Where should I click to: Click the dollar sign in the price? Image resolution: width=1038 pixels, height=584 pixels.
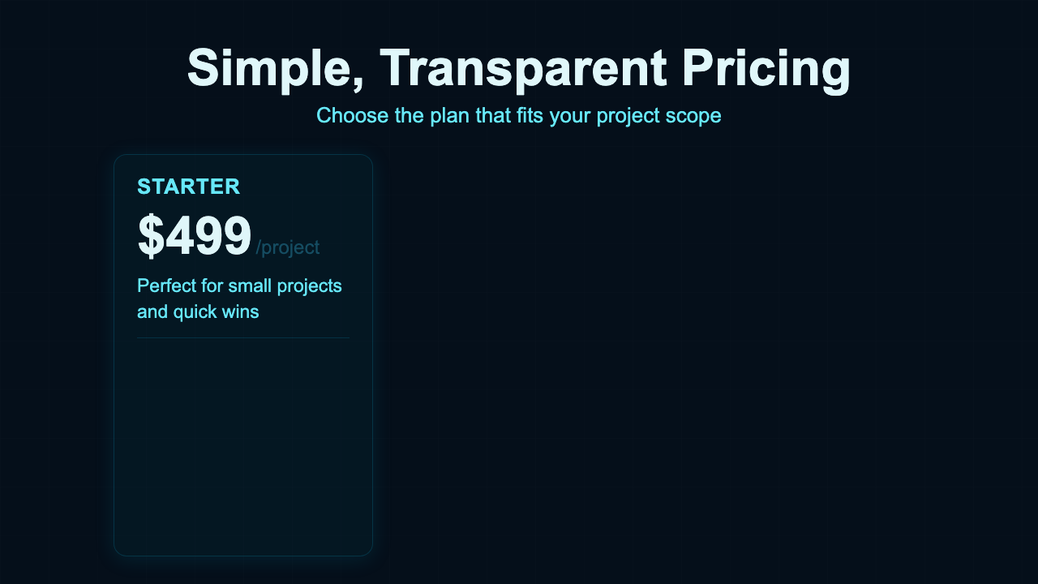coord(150,235)
